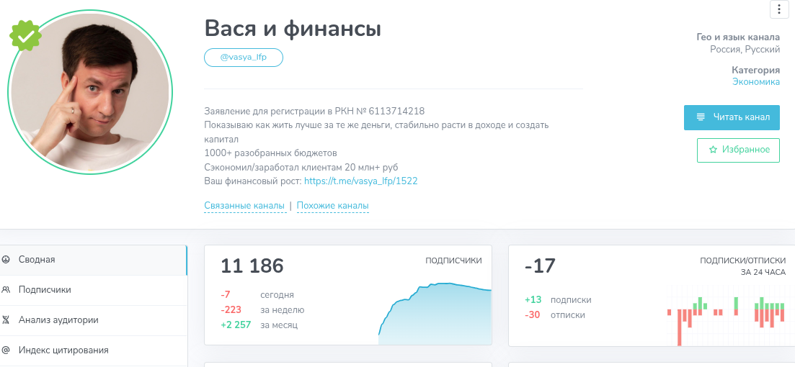Open the t.me/vasya_lfp/1522 link
Image resolution: width=795 pixels, height=367 pixels.
361,181
